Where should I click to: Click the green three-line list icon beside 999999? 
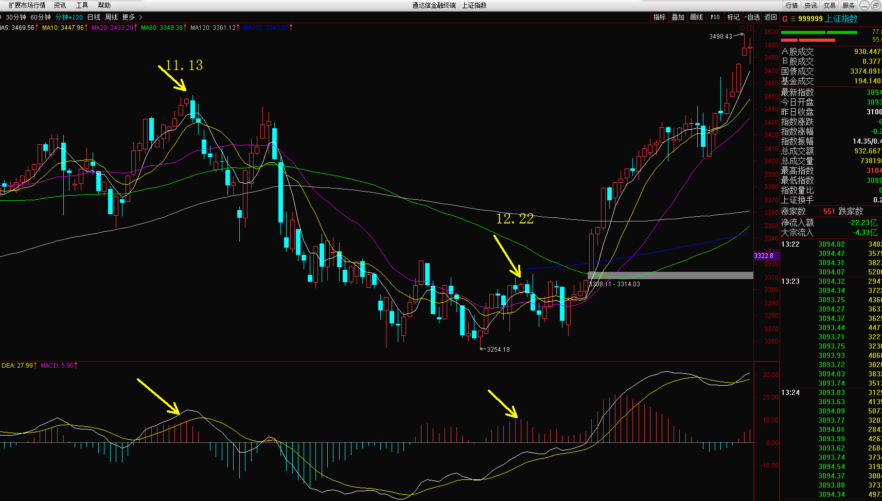click(793, 19)
